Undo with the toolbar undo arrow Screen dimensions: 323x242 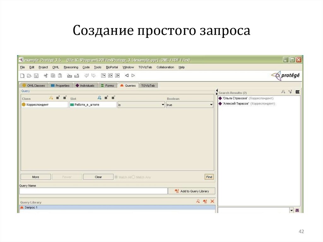(x=86, y=76)
